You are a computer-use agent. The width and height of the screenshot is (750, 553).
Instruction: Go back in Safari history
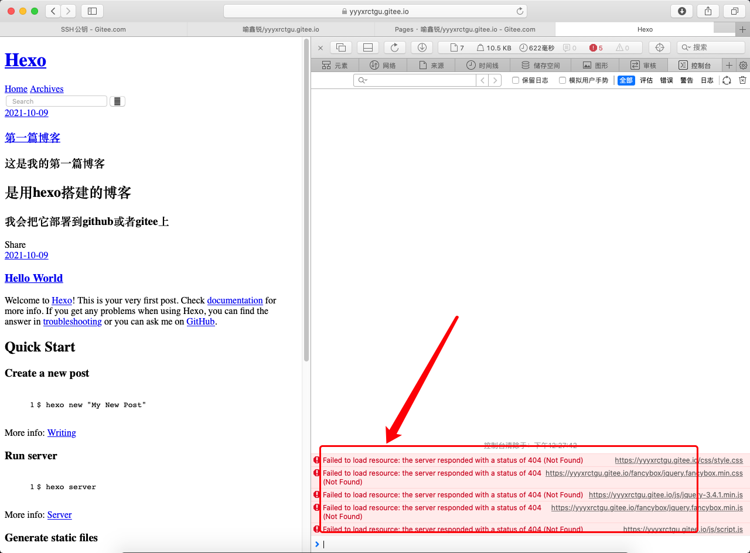[53, 11]
